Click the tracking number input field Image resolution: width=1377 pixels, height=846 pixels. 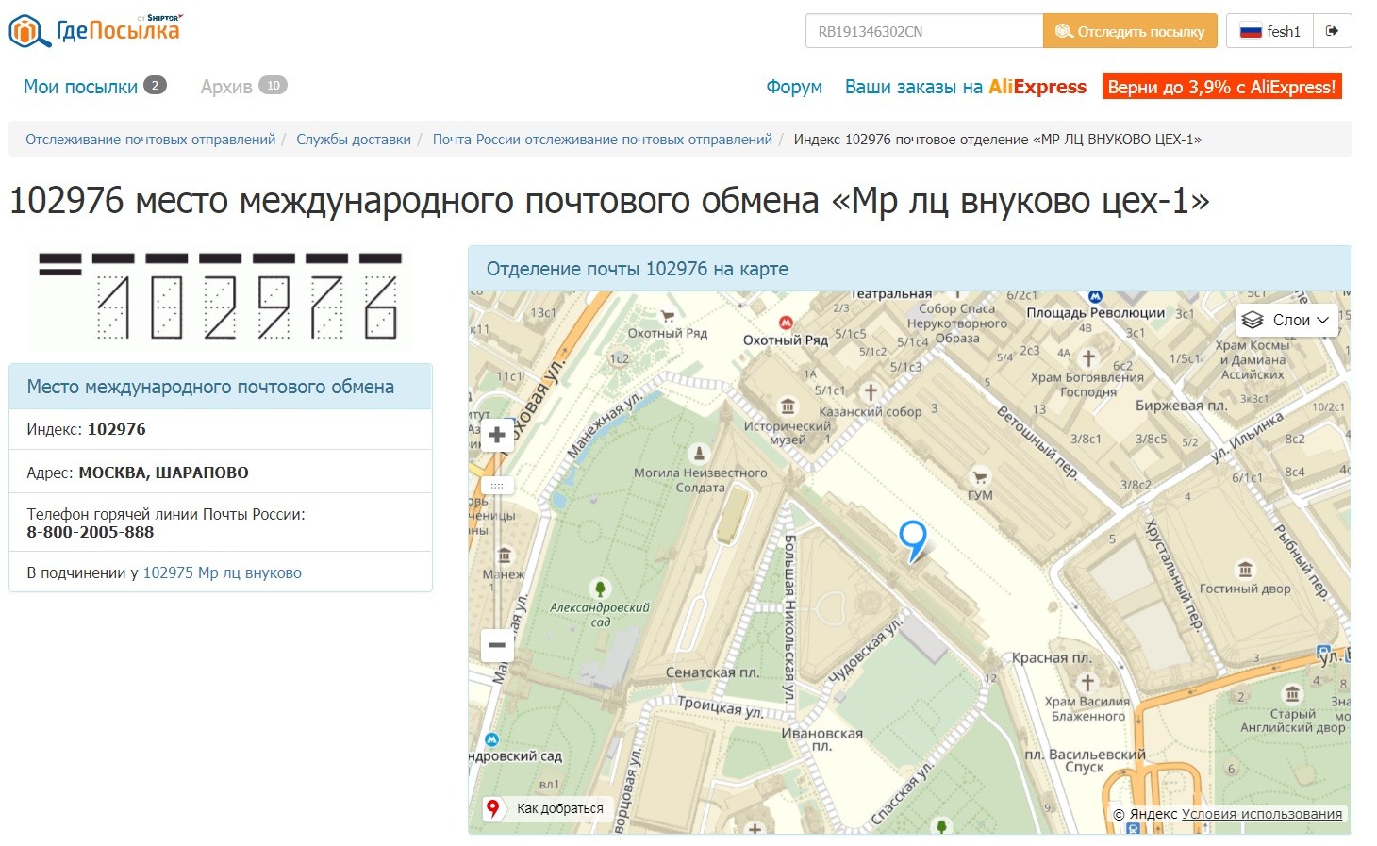tap(923, 31)
